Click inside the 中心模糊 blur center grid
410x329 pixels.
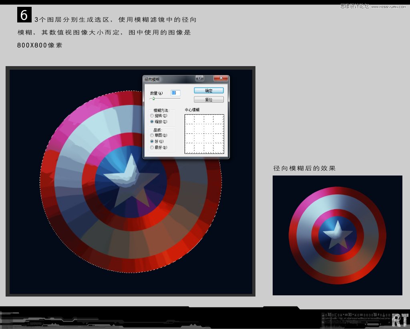(204, 134)
